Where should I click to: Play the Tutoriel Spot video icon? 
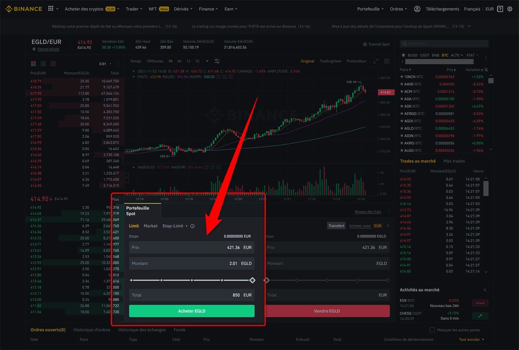[365, 44]
